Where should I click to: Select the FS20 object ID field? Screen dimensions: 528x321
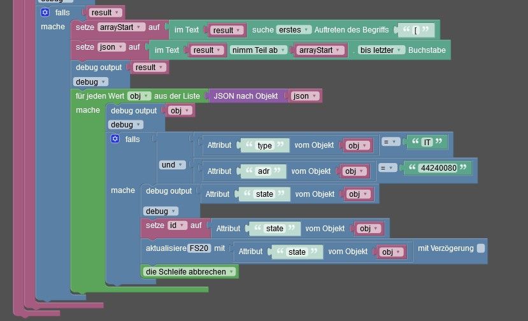[x=199, y=248]
